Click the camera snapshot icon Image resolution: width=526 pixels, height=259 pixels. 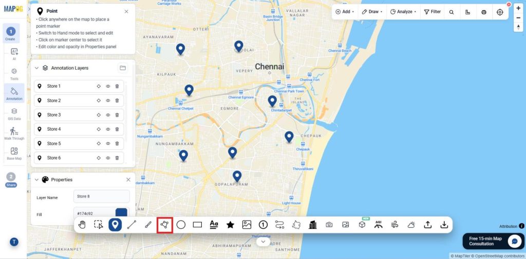click(x=329, y=225)
